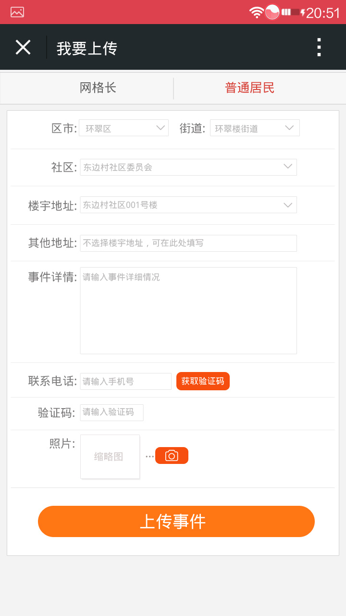Screen dimensions: 346x616
Task: Tap the camera icon to add photo
Action: pos(172,456)
